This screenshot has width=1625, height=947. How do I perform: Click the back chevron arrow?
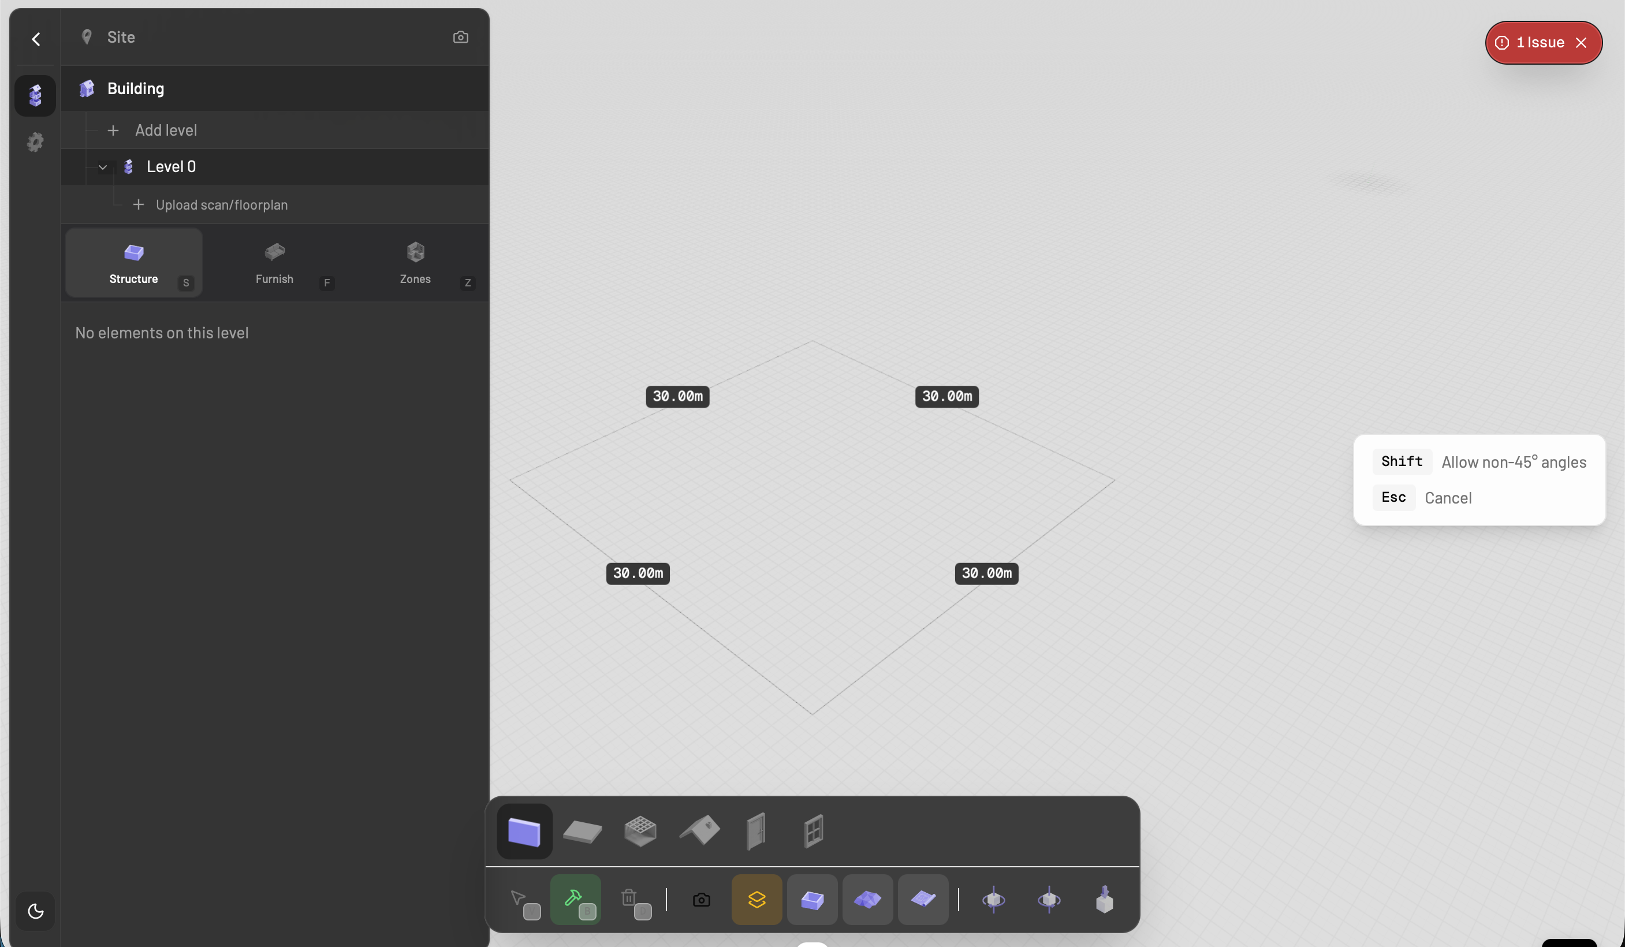(36, 39)
